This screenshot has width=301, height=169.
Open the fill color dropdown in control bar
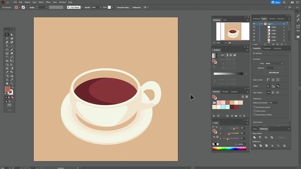[19, 8]
